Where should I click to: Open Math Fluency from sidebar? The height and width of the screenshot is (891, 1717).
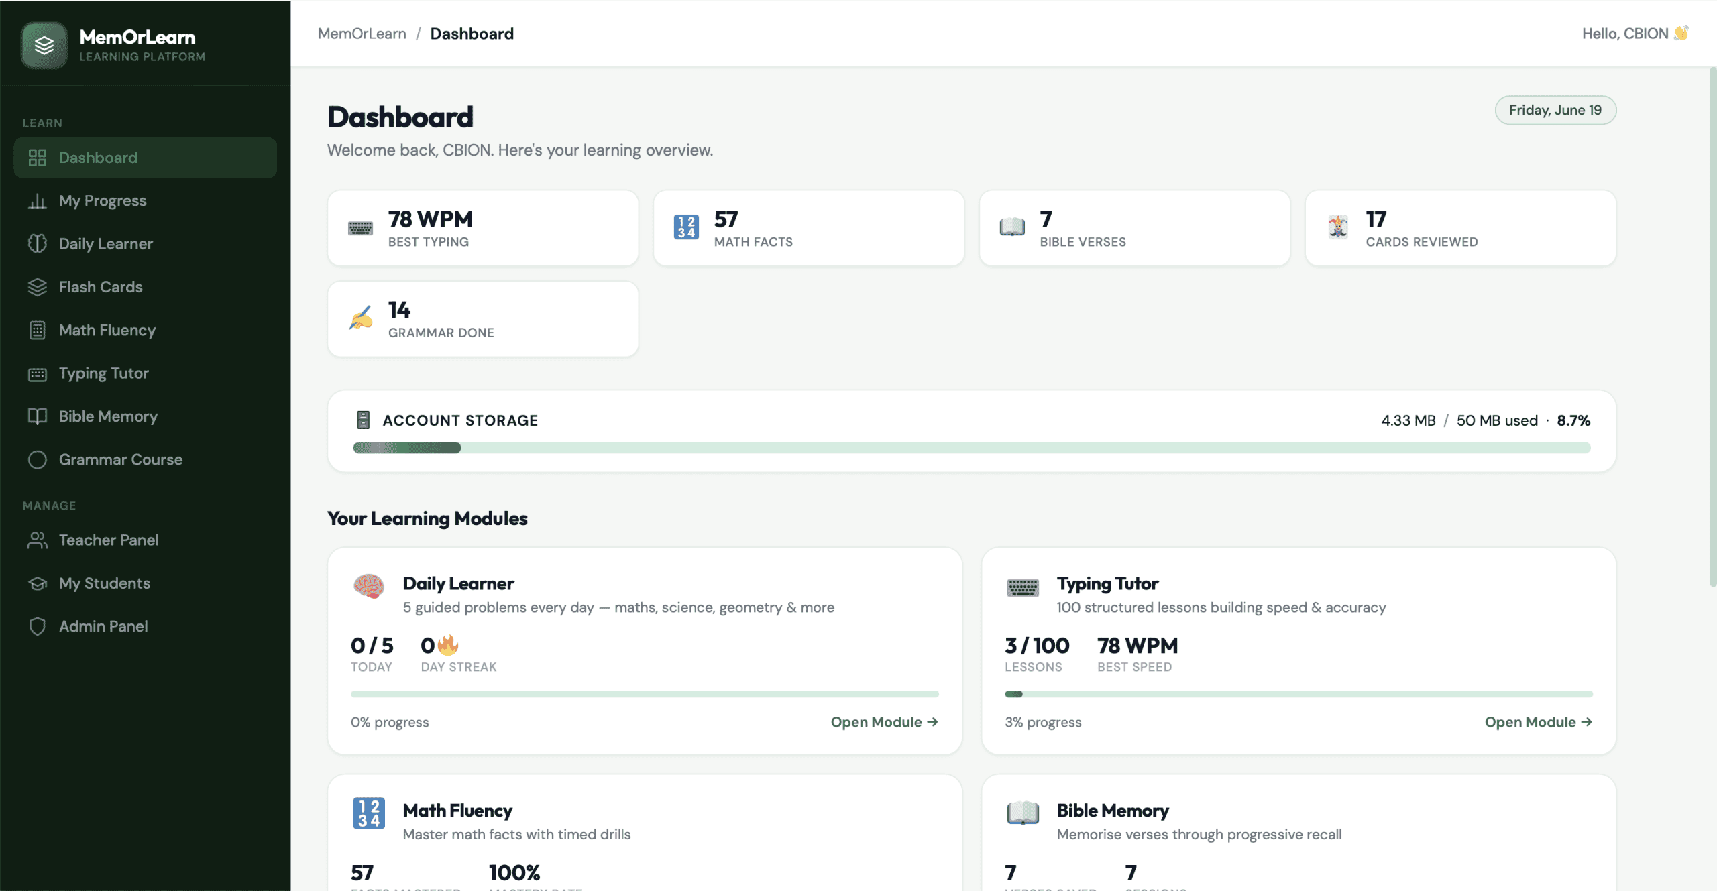[145, 331]
